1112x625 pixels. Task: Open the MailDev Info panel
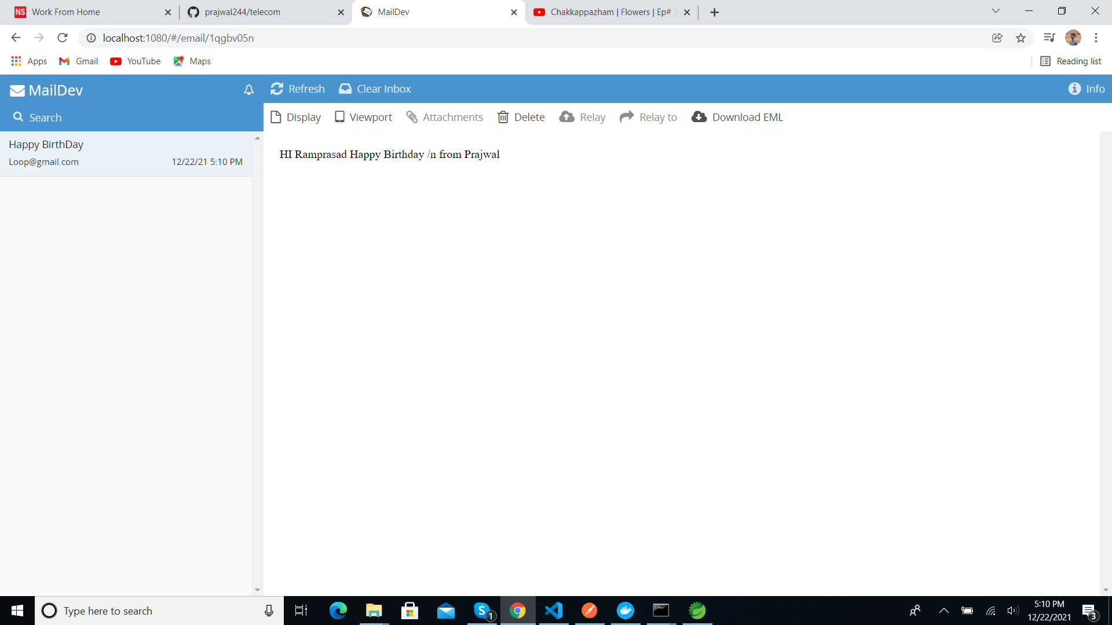[1087, 89]
